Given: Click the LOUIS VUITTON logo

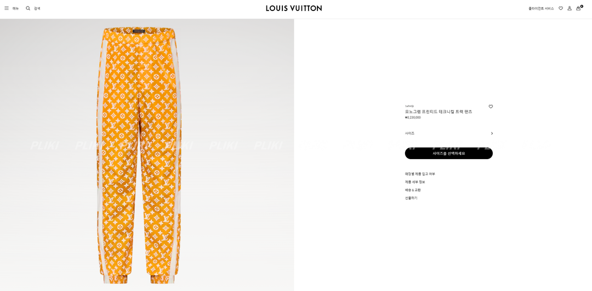Looking at the screenshot, I should pyautogui.click(x=294, y=8).
